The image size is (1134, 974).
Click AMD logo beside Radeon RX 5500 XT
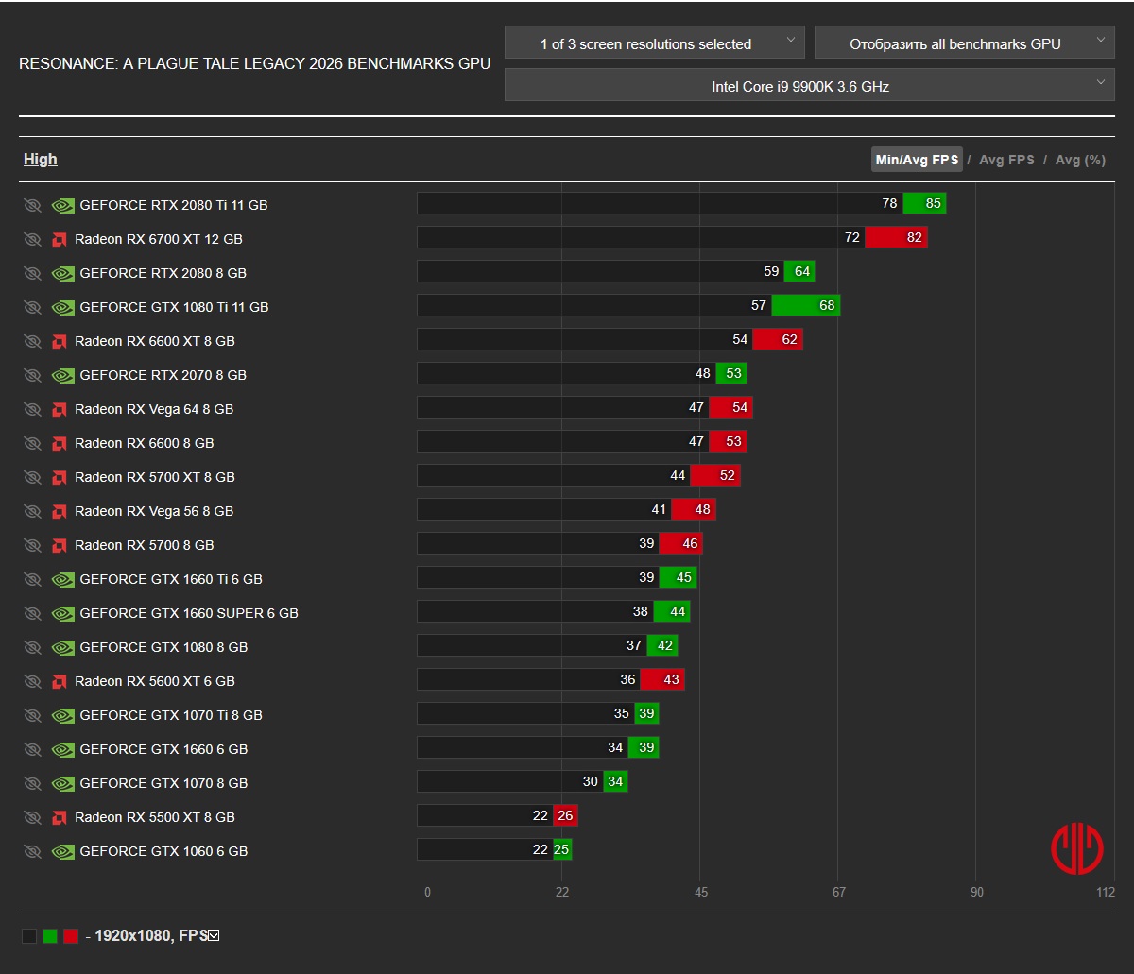pos(59,817)
